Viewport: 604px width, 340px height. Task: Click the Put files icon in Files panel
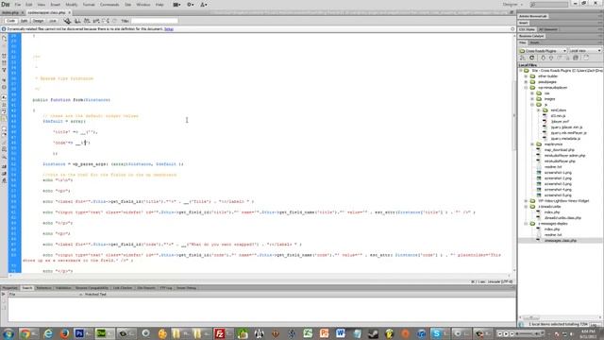(551, 58)
